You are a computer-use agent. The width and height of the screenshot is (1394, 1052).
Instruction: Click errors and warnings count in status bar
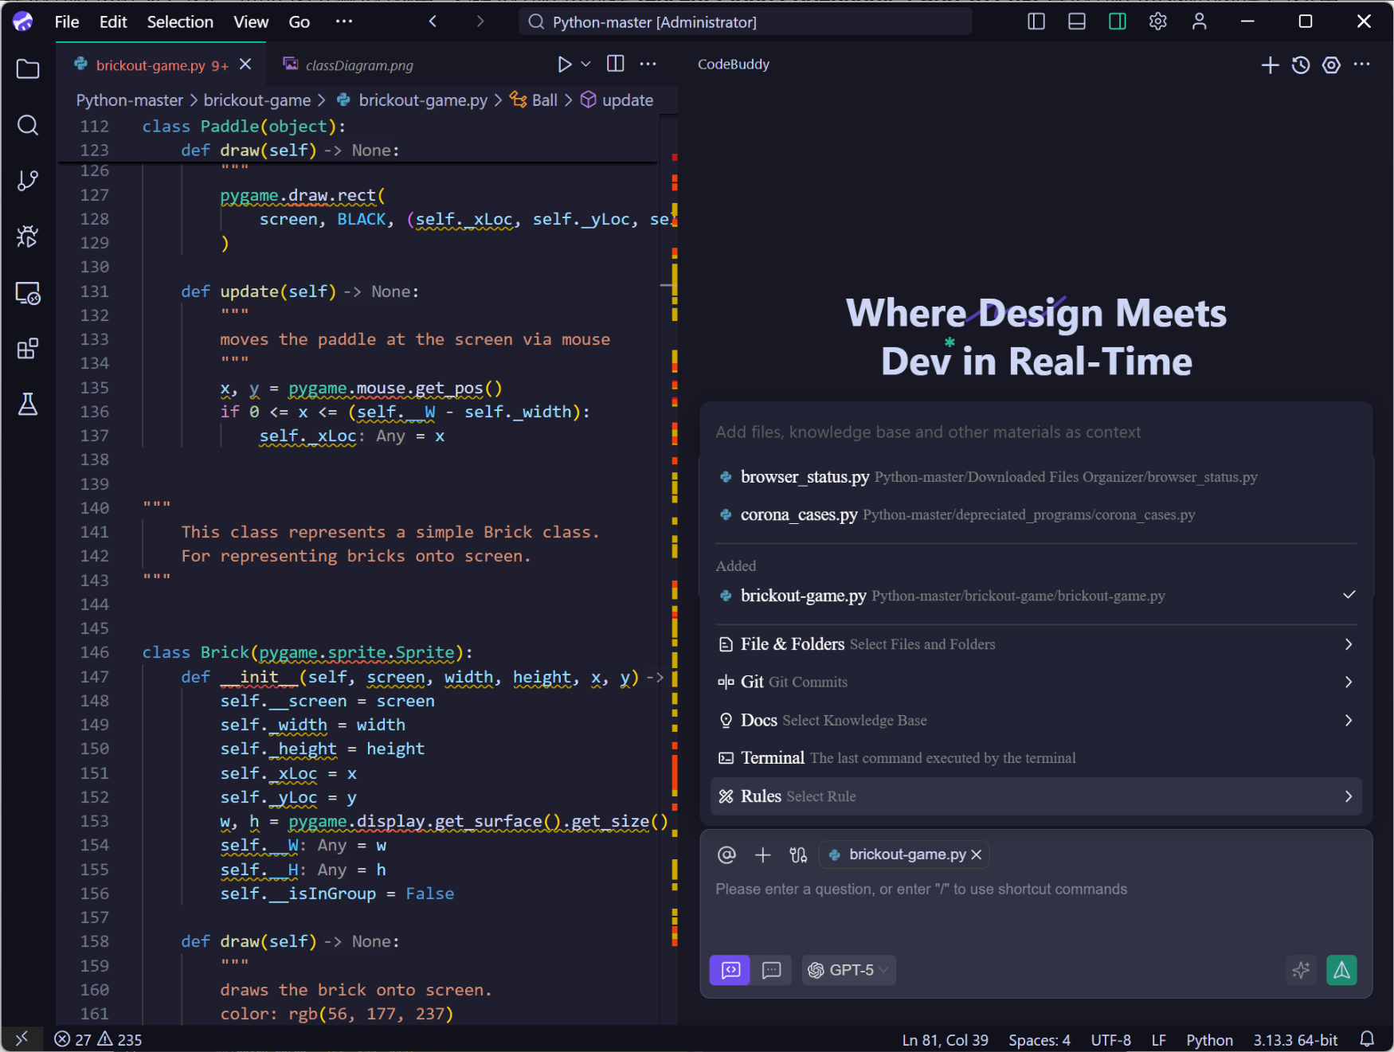point(98,1039)
